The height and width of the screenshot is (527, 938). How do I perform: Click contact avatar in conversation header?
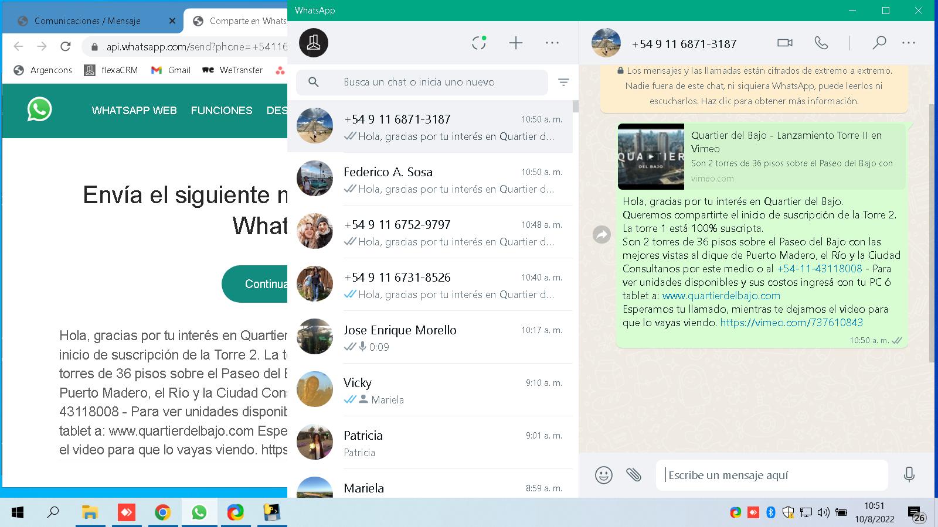(x=606, y=43)
